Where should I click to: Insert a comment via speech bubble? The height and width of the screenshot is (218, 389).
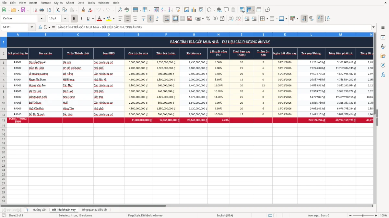[226, 10]
